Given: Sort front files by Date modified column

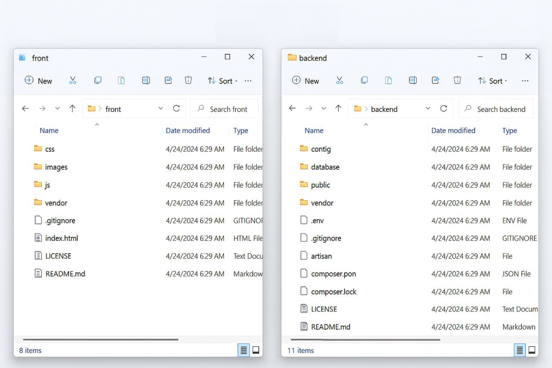Looking at the screenshot, I should (x=188, y=130).
